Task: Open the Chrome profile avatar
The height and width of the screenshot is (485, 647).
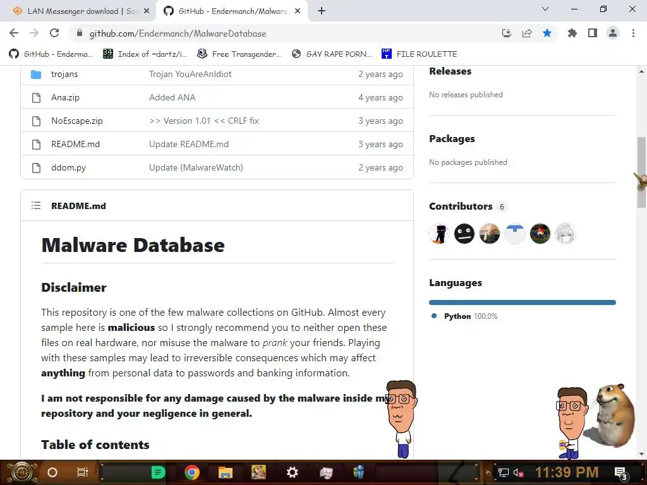Action: pos(613,33)
